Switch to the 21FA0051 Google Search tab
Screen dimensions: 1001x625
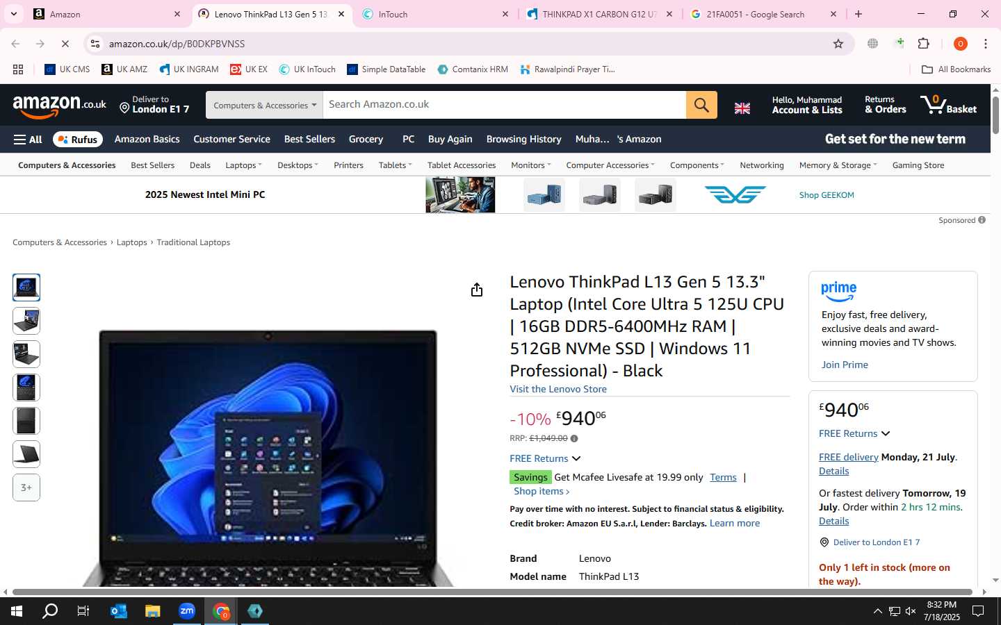coord(763,14)
